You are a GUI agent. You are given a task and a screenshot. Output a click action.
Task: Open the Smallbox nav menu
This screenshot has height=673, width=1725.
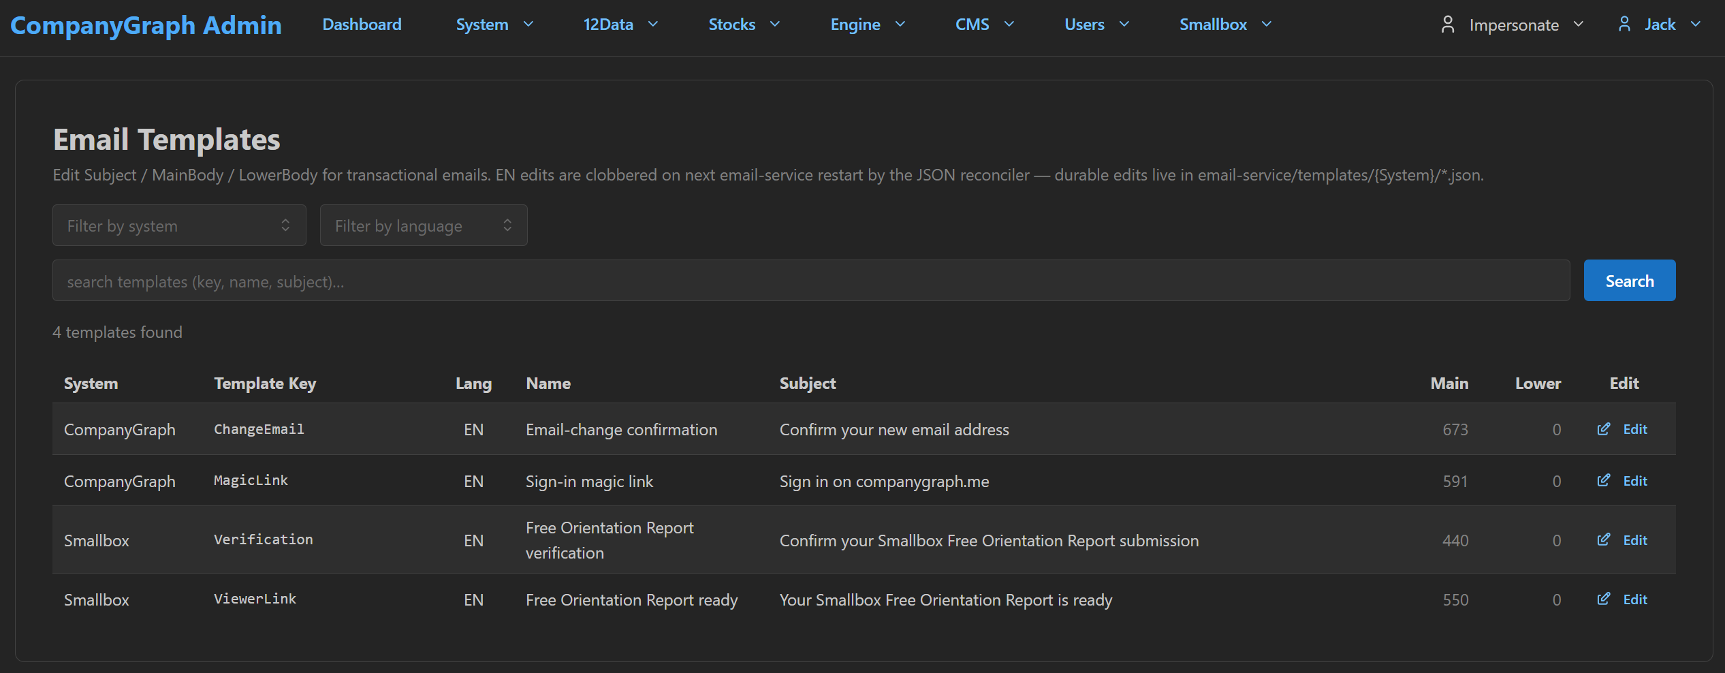click(1214, 25)
